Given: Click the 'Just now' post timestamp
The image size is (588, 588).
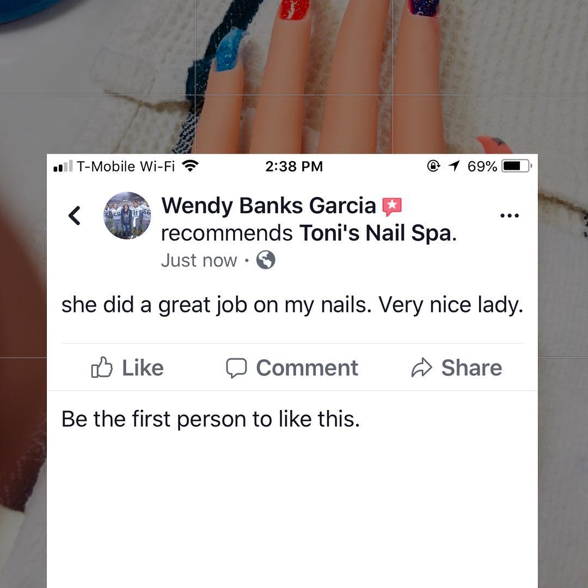Looking at the screenshot, I should point(199,260).
